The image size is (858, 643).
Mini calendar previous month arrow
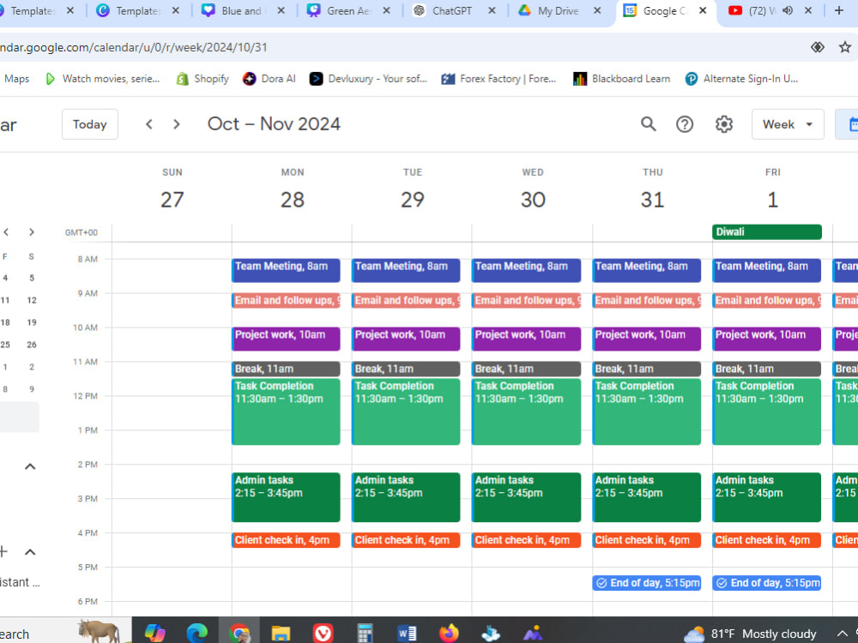(6, 231)
